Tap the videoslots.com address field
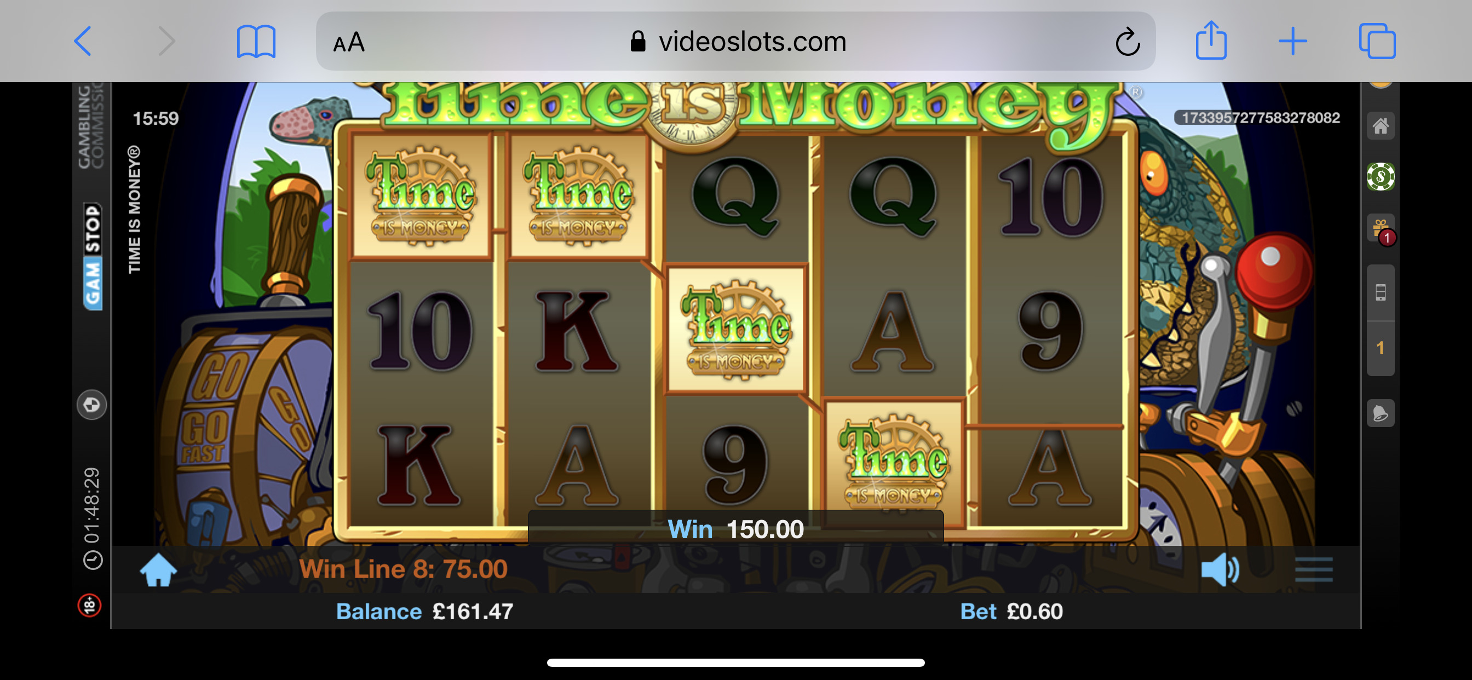 click(x=735, y=41)
